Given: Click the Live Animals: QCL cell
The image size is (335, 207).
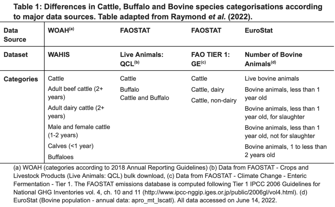Looking at the screenshot, I should pyautogui.click(x=141, y=59).
